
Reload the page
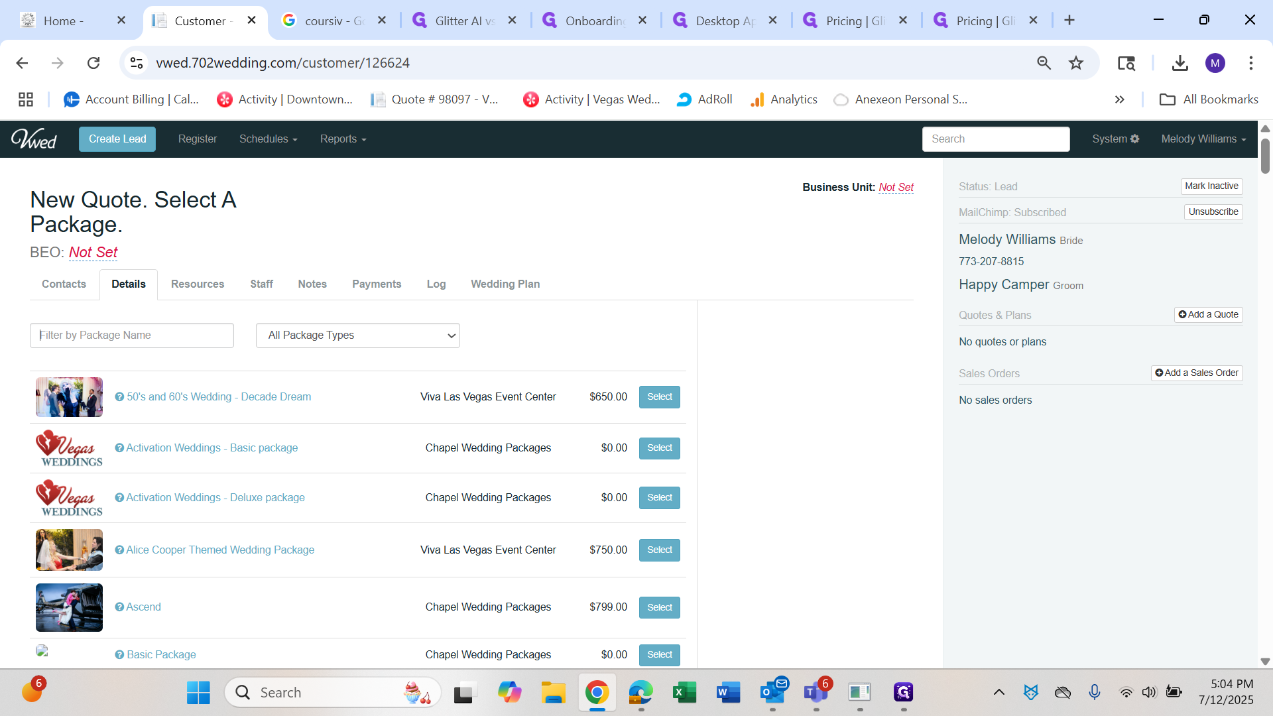click(93, 63)
